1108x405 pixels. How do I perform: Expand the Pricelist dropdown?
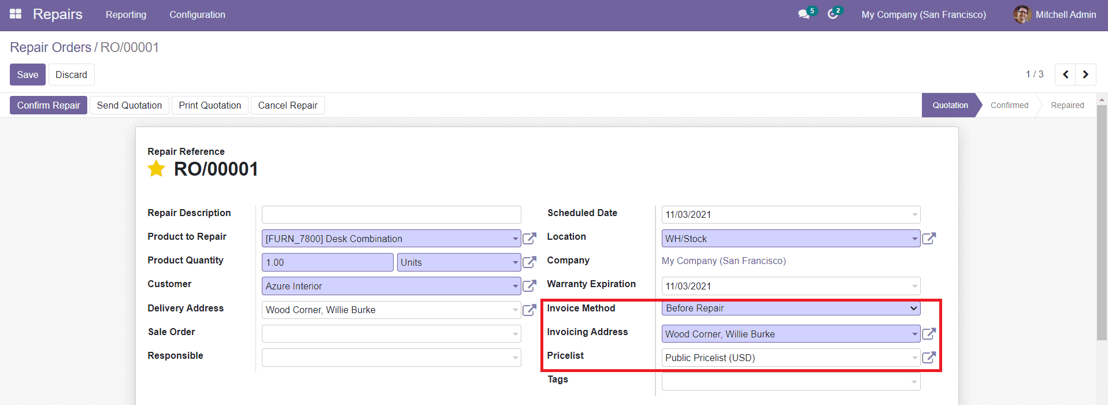915,358
